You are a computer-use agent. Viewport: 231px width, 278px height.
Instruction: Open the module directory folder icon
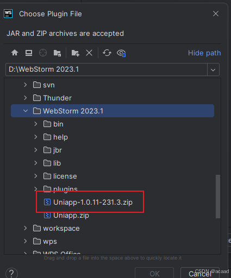[57, 53]
